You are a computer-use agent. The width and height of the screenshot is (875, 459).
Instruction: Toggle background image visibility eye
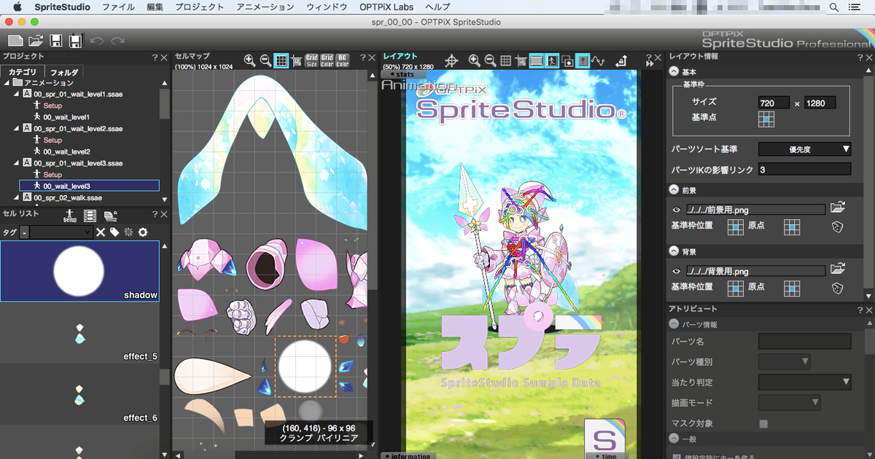[x=676, y=271]
